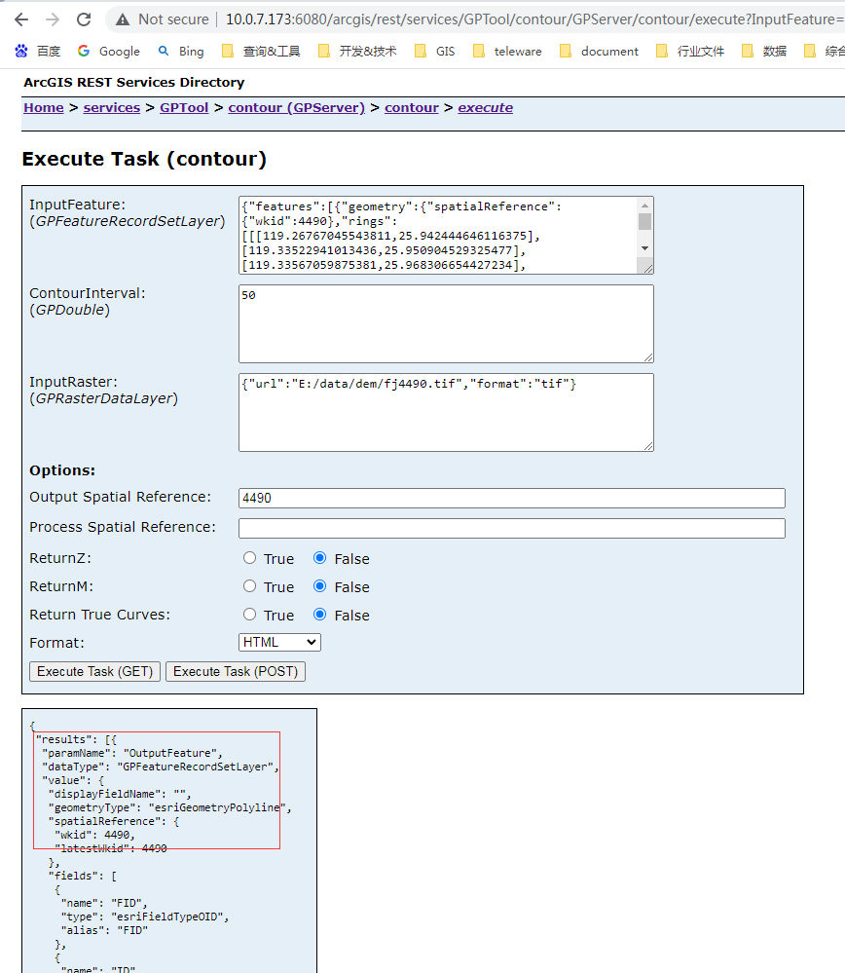The width and height of the screenshot is (845, 973).
Task: Click the InputRaster textarea resize handle
Action: pyautogui.click(x=648, y=446)
